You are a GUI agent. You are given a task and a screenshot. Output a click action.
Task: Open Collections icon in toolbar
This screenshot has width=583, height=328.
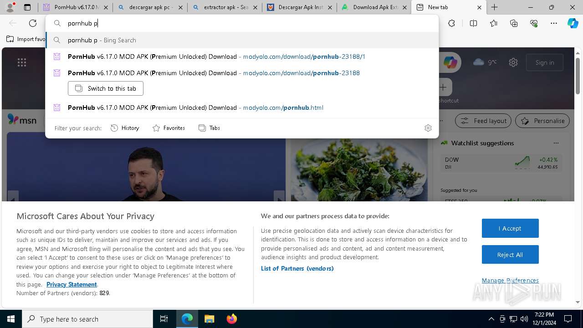click(x=514, y=23)
